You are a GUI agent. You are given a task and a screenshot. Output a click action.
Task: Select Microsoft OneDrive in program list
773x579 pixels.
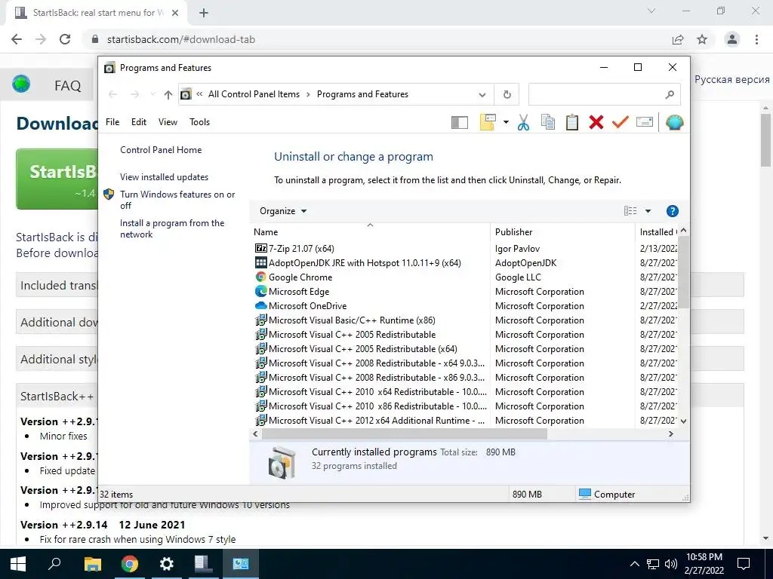point(307,306)
